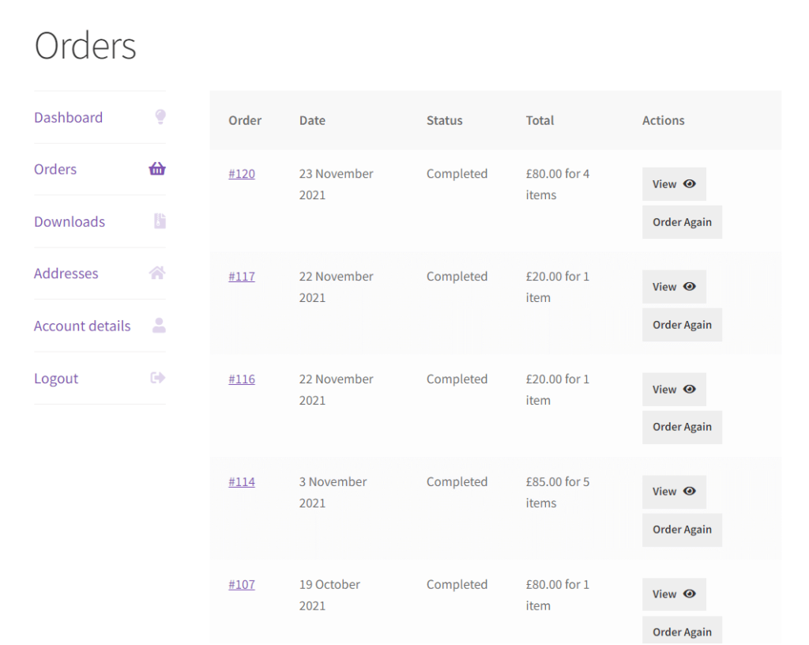Click the eye icon on order #120's View button
Screen dimensions: 809x645
pos(690,183)
